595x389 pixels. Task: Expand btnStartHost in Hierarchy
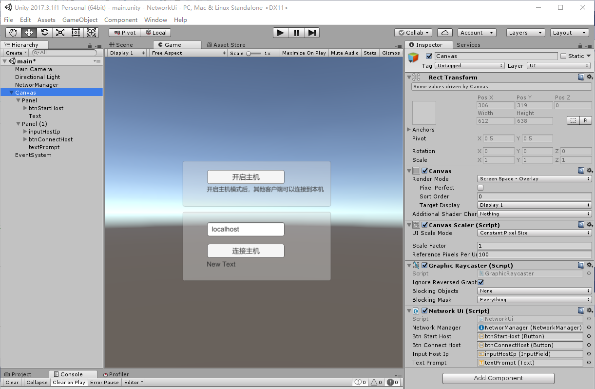25,108
